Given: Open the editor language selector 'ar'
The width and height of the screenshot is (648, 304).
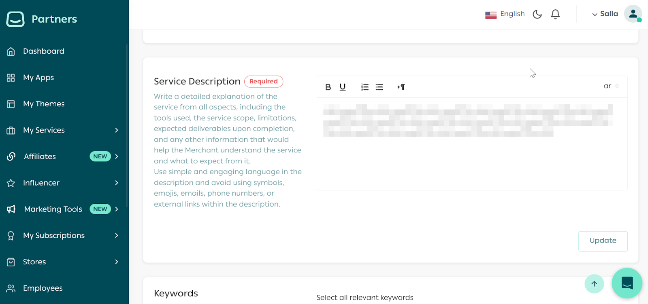Looking at the screenshot, I should click(x=611, y=86).
